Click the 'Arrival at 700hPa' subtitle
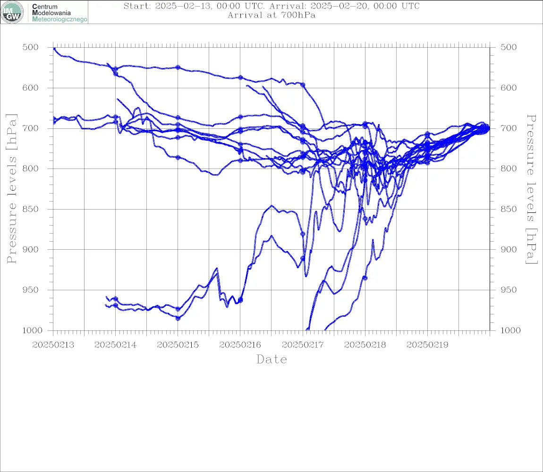 pyautogui.click(x=271, y=15)
